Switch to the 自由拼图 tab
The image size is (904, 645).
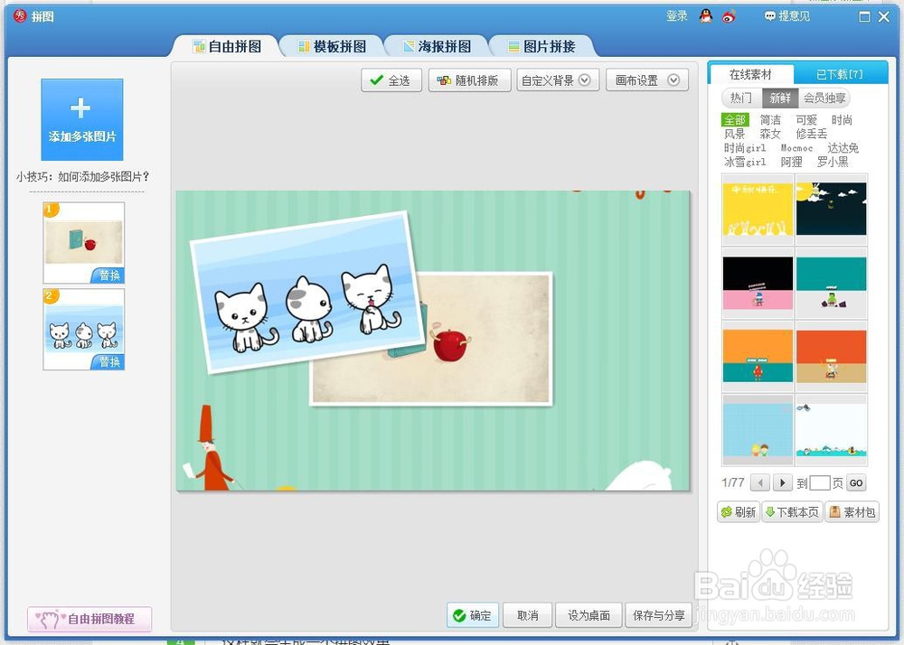[x=227, y=46]
